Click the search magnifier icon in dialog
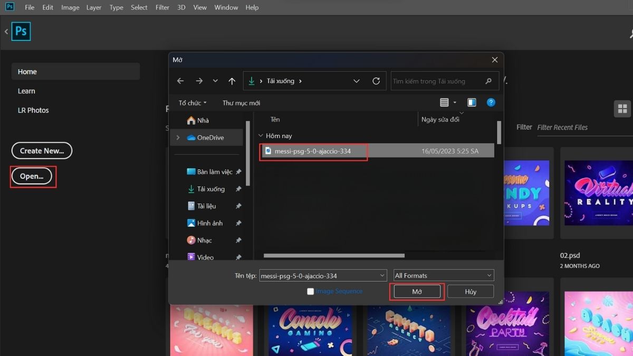 pos(488,81)
